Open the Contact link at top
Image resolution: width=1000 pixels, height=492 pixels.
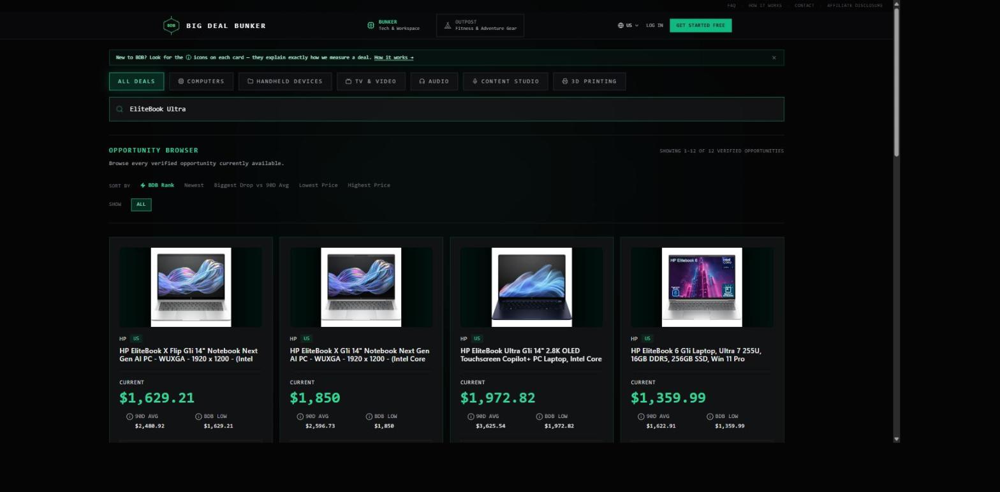(x=804, y=6)
